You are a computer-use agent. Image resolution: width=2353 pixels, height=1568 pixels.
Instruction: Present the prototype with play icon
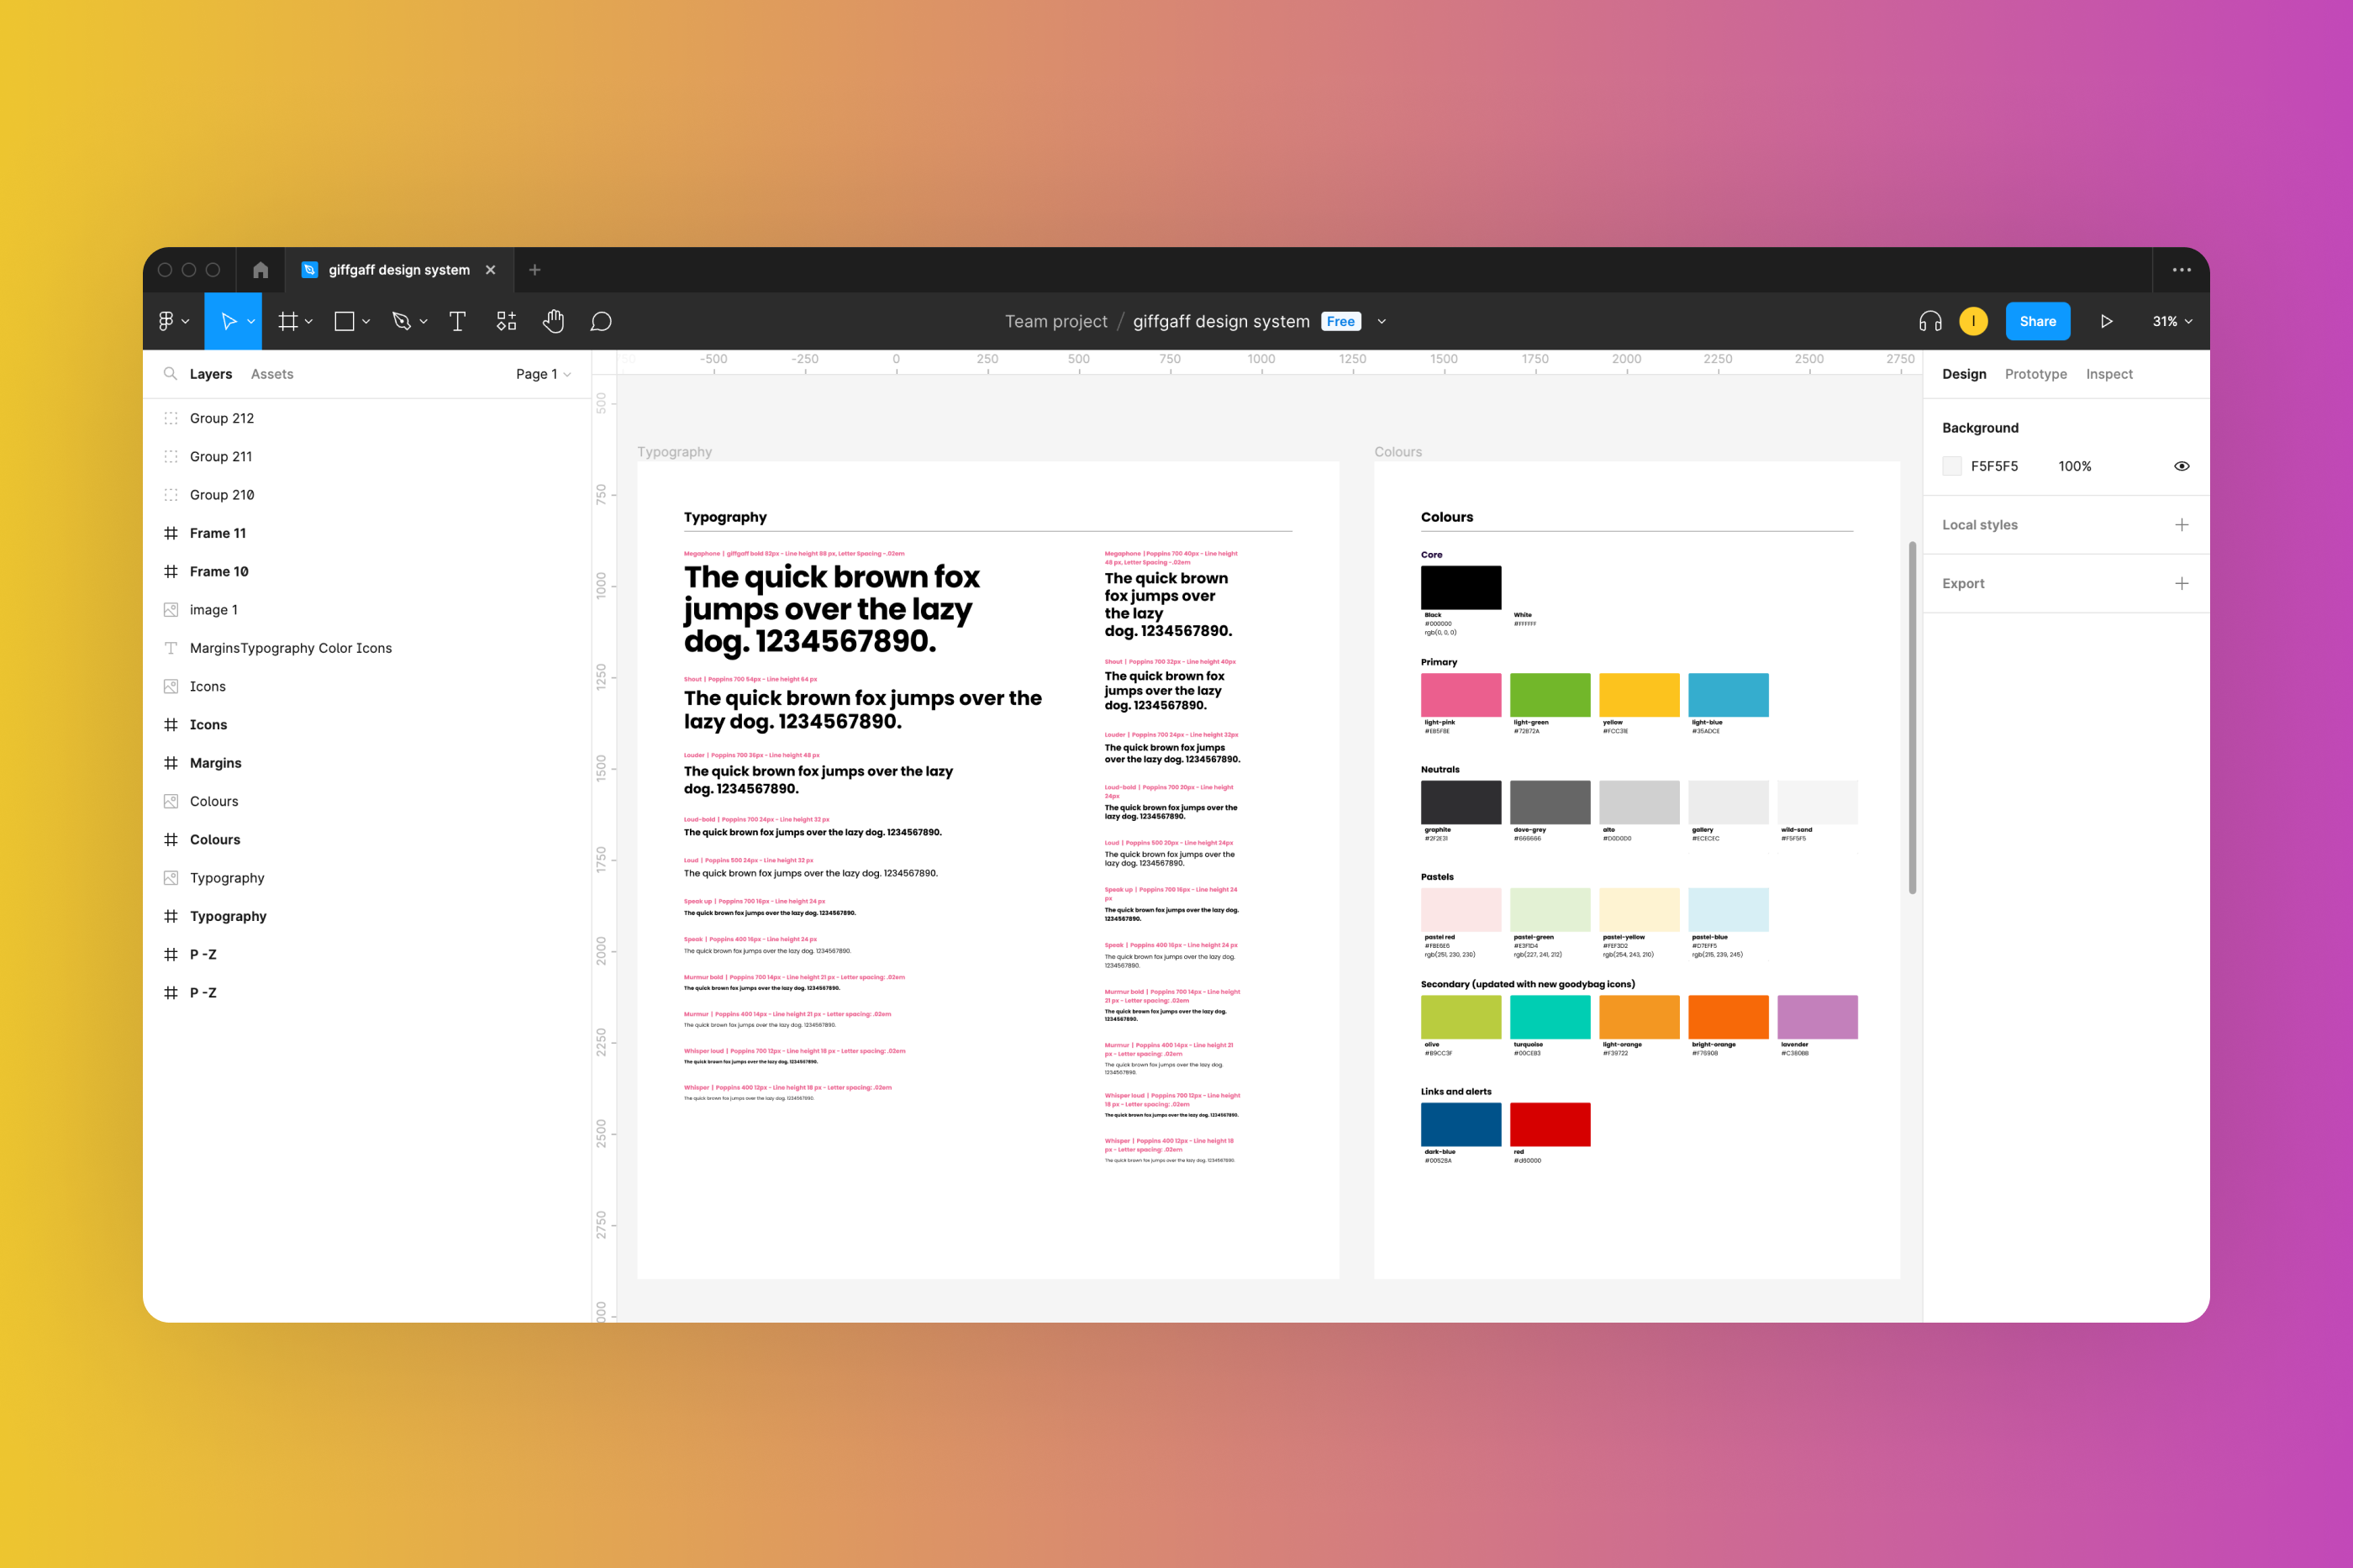2106,321
